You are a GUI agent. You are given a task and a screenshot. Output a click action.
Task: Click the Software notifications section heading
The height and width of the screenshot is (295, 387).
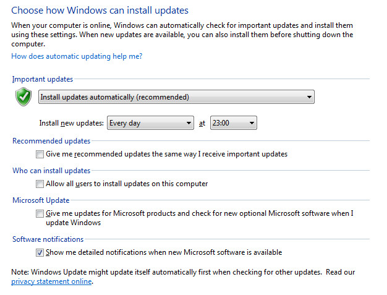[48, 239]
